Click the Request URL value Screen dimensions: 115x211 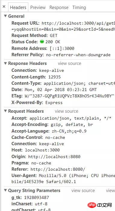click(78, 26)
